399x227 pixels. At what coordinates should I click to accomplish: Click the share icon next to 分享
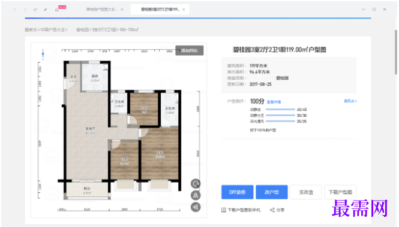click(x=272, y=210)
